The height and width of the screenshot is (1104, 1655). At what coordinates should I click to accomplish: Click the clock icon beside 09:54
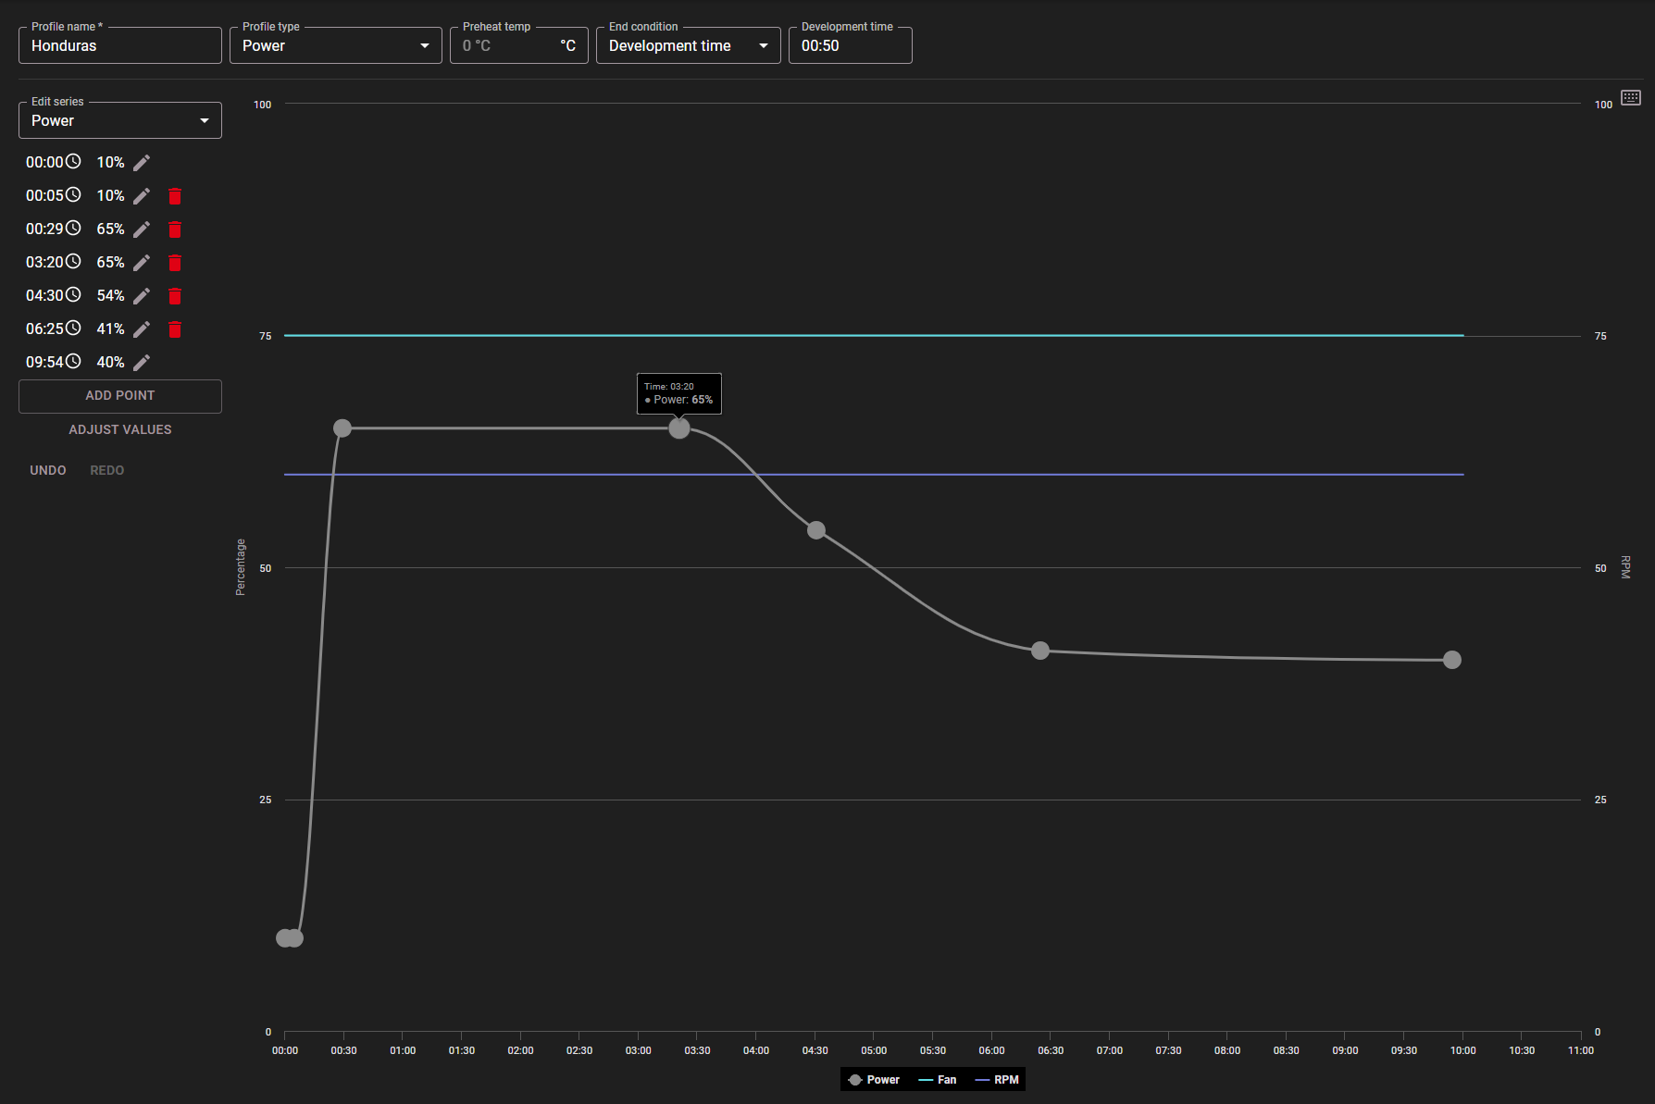[x=73, y=361]
